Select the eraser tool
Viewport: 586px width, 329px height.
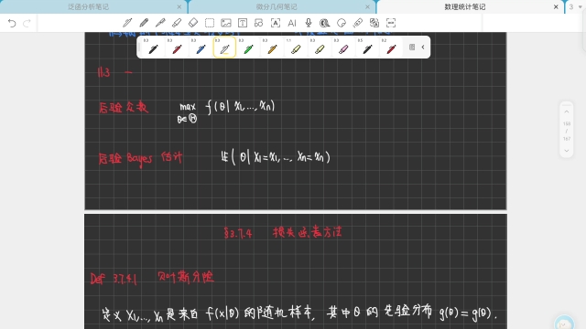[x=193, y=23]
